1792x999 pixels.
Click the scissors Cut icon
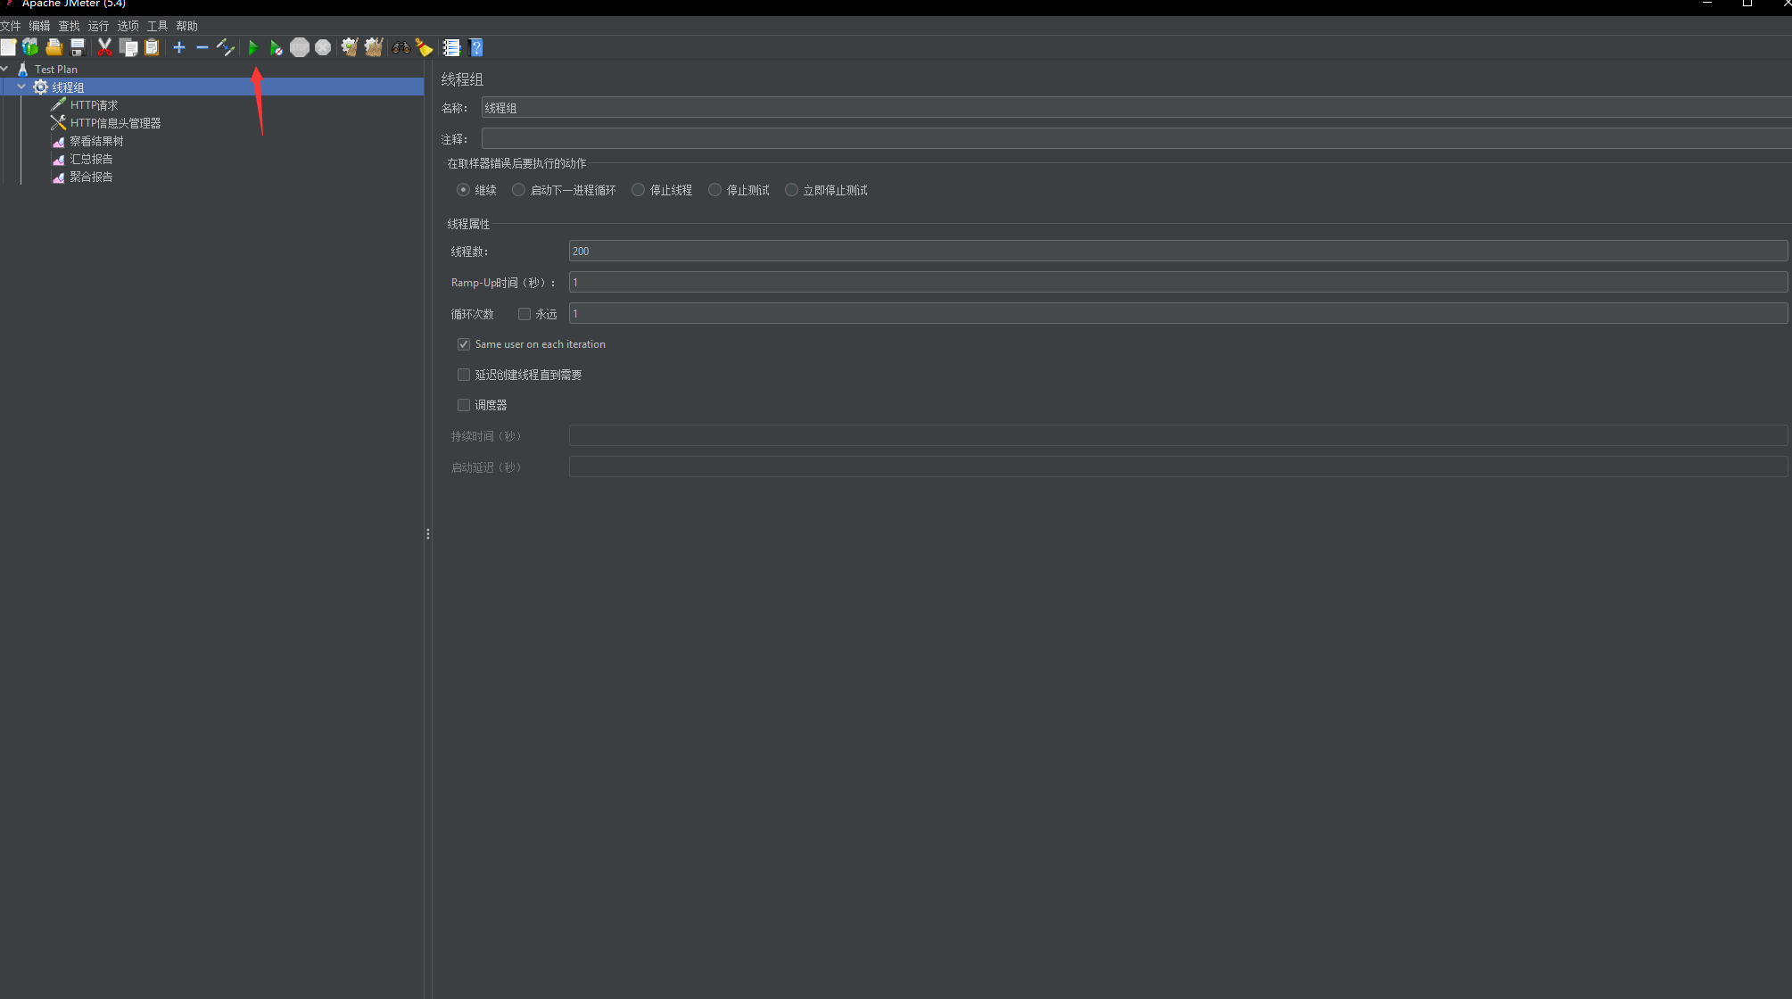pyautogui.click(x=104, y=47)
